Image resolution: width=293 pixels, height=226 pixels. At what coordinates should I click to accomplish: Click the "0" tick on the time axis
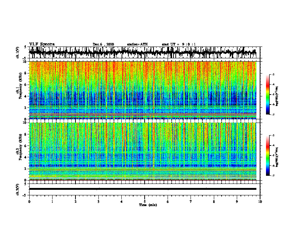[x=29, y=202]
